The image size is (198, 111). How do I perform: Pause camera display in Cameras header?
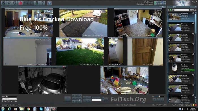[x=162, y=7]
